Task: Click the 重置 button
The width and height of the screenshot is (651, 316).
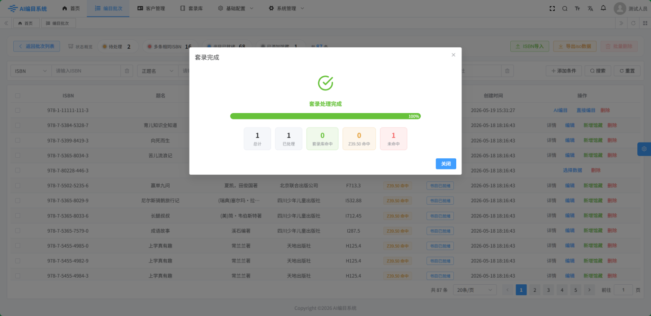Action: (x=627, y=71)
